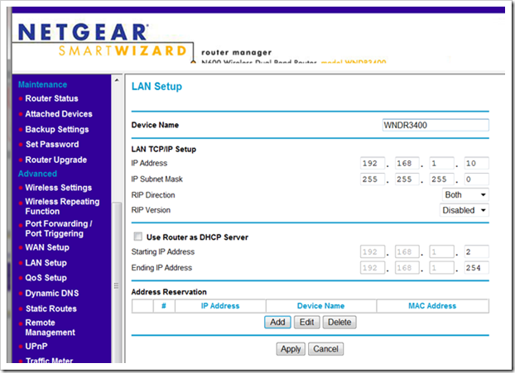Open Router Upgrade page
Viewport: 515px width, 373px height.
(x=56, y=160)
